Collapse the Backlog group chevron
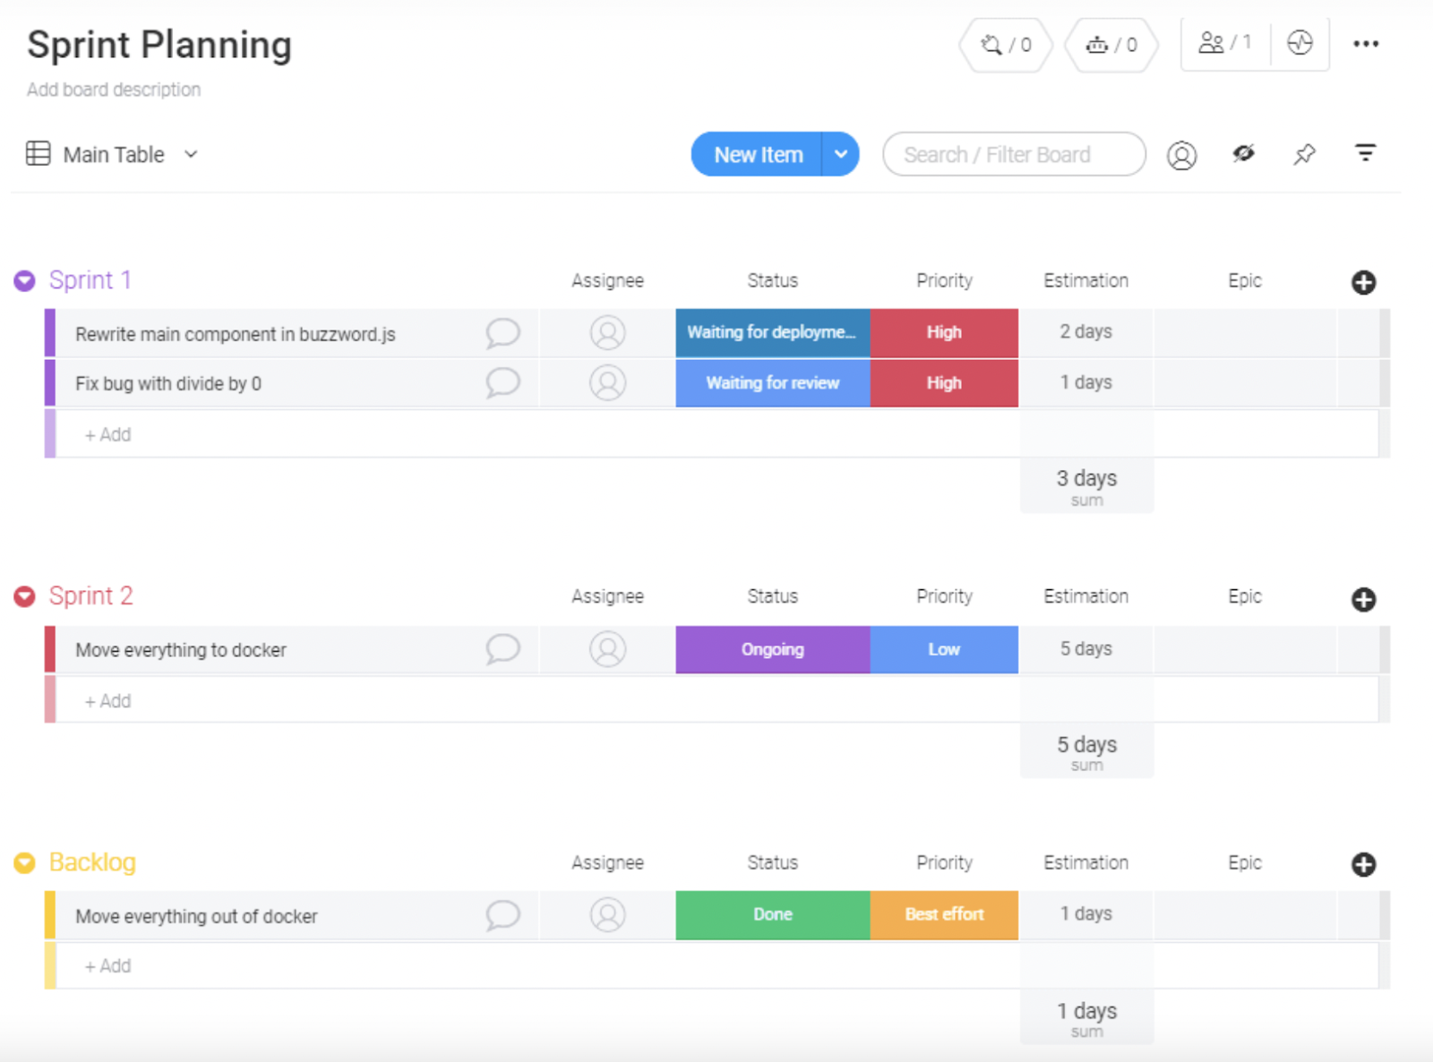 pyautogui.click(x=24, y=862)
